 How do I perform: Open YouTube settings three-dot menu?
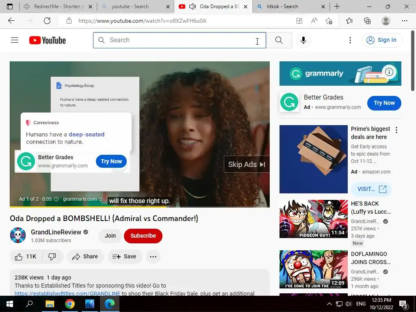pos(350,40)
